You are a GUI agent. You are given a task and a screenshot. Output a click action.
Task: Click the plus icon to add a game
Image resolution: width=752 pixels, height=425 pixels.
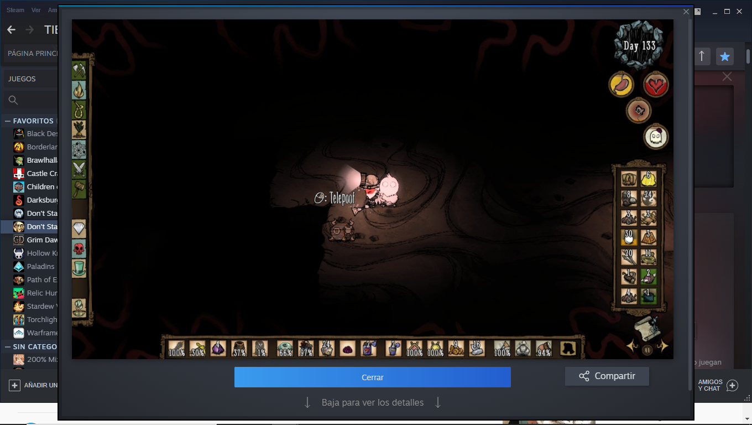15,385
